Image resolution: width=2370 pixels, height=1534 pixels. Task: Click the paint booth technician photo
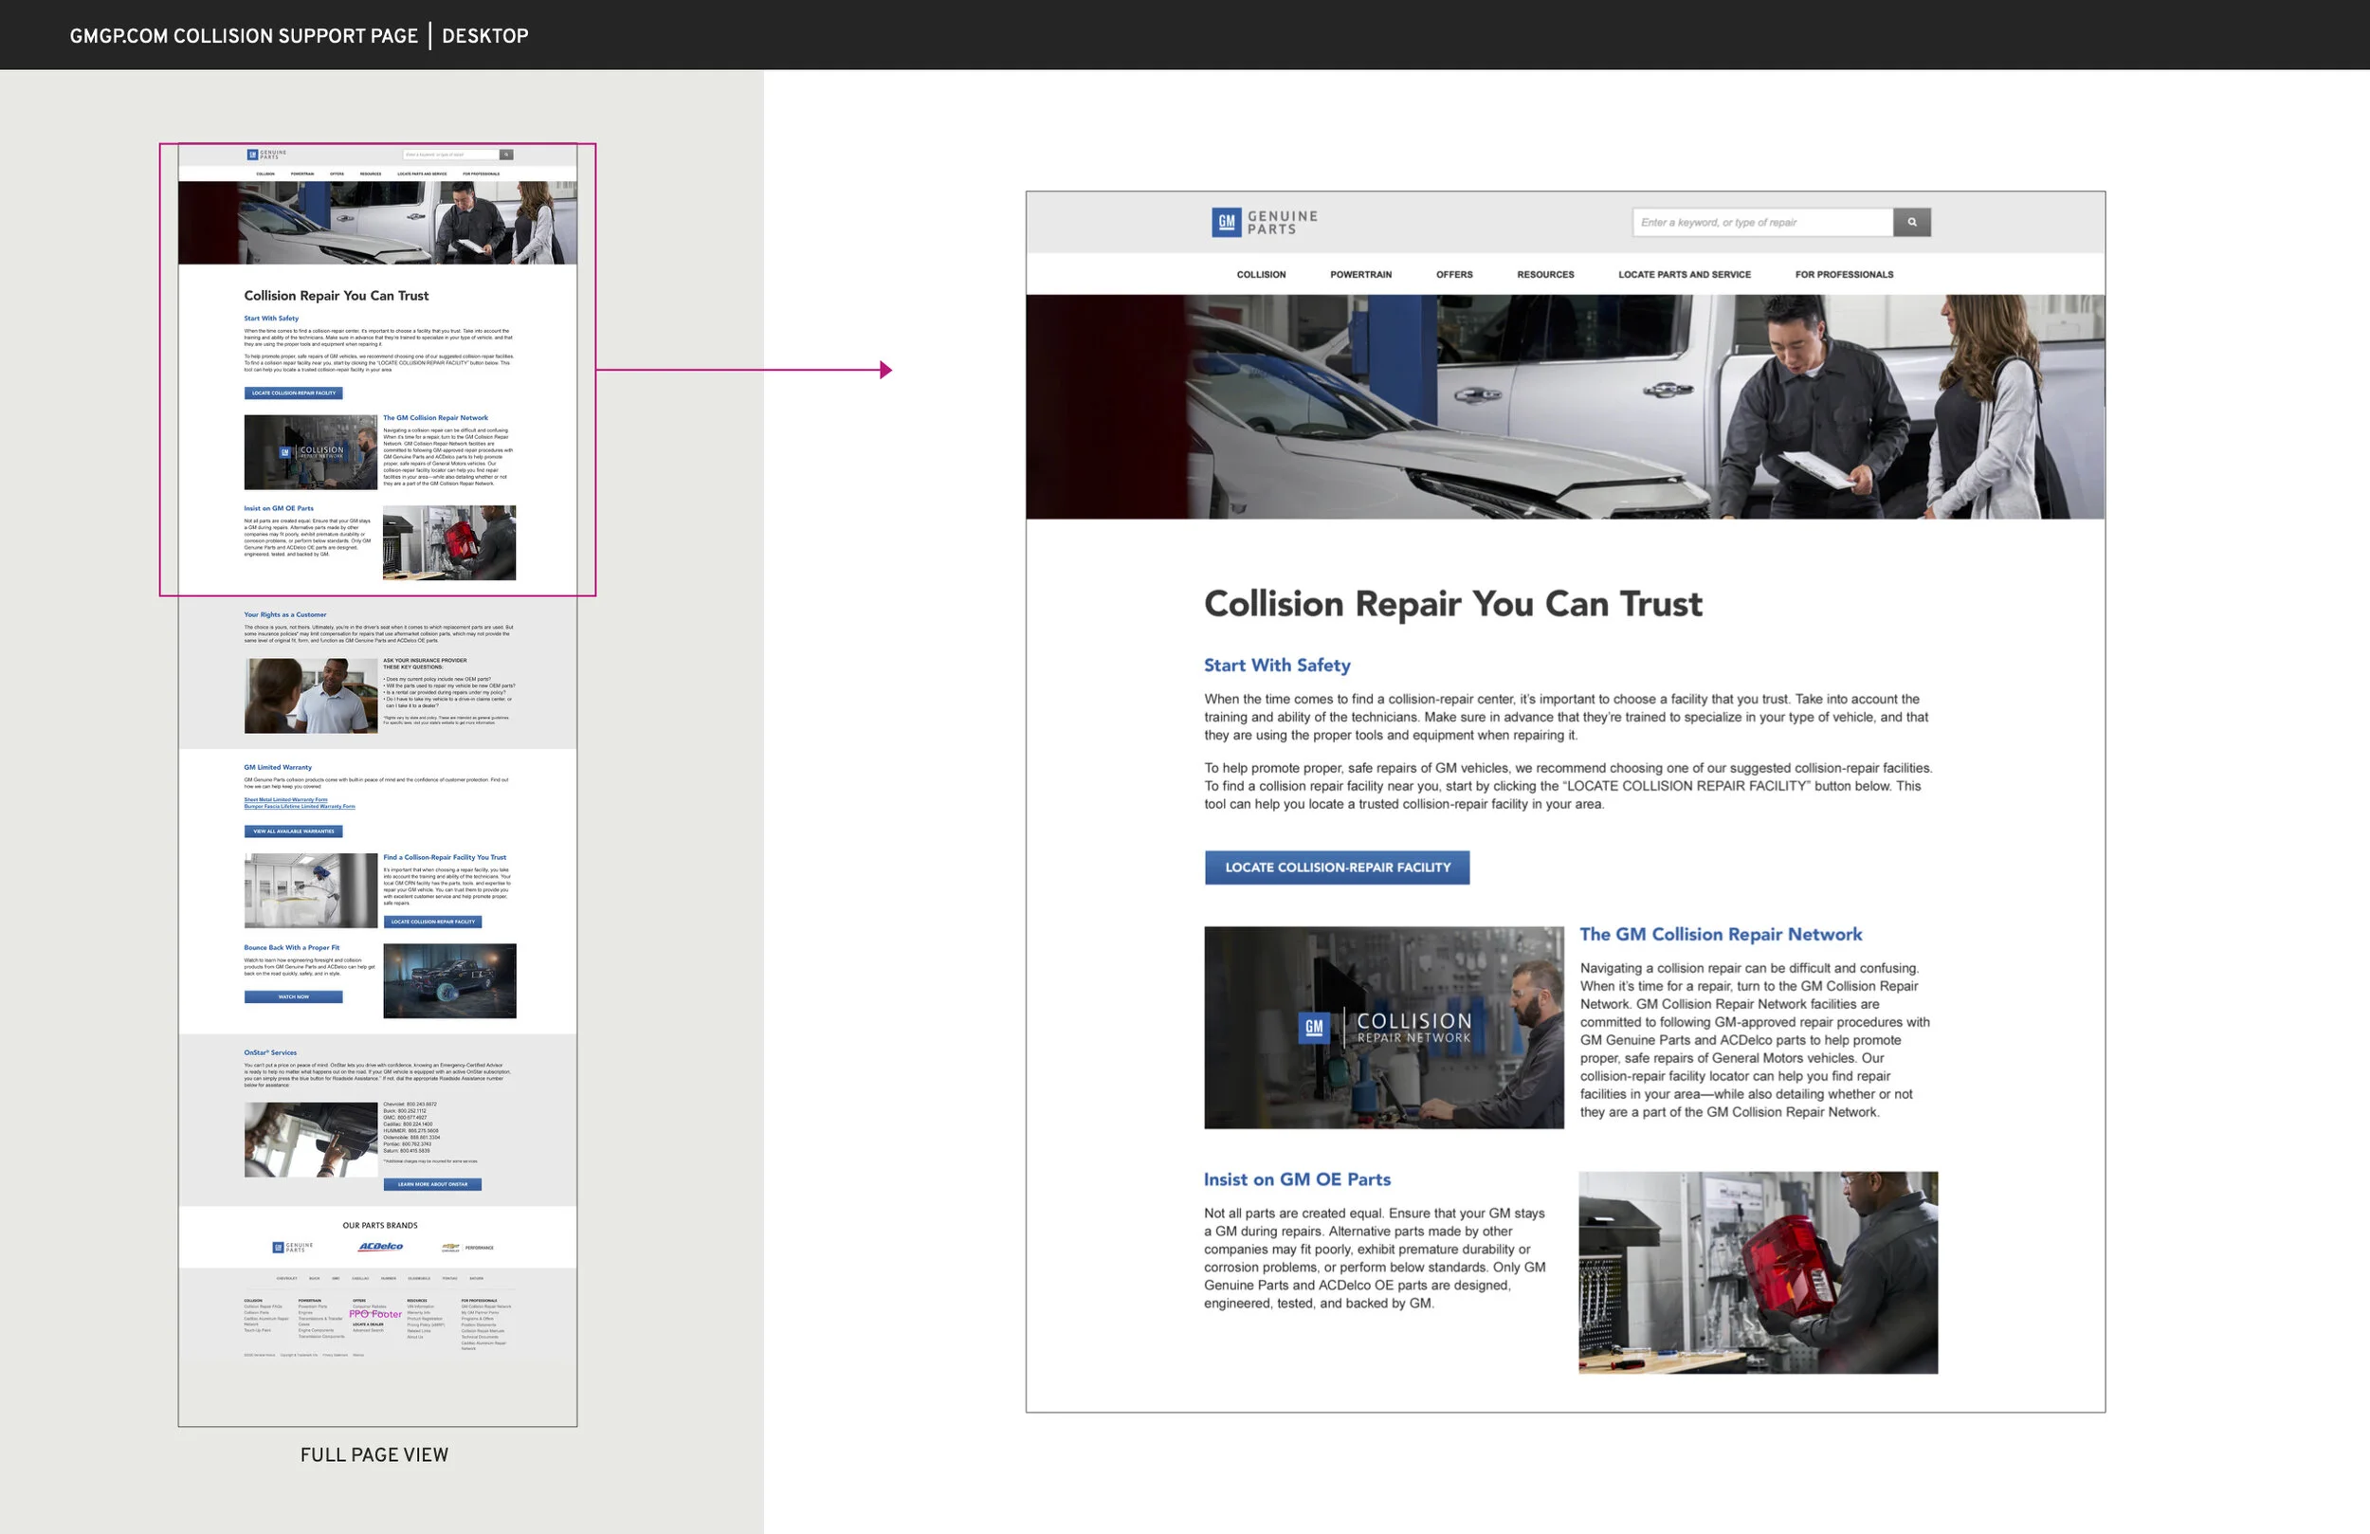(x=311, y=890)
